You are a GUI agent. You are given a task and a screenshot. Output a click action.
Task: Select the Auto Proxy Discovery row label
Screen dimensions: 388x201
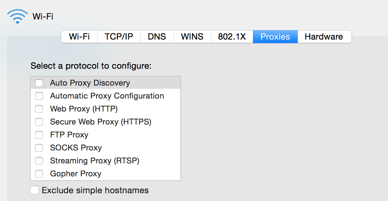click(x=90, y=83)
